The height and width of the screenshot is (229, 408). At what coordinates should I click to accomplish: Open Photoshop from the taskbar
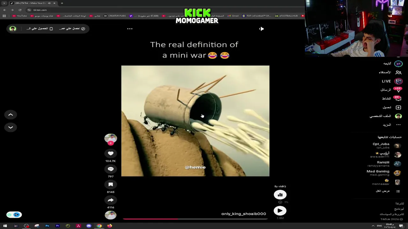(47, 226)
